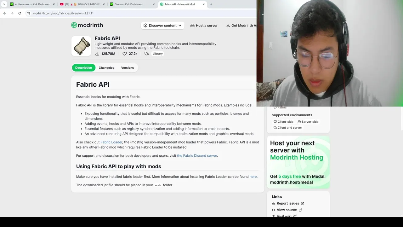Click the Discover content cube icon
Image resolution: width=403 pixels, height=227 pixels.
click(145, 26)
